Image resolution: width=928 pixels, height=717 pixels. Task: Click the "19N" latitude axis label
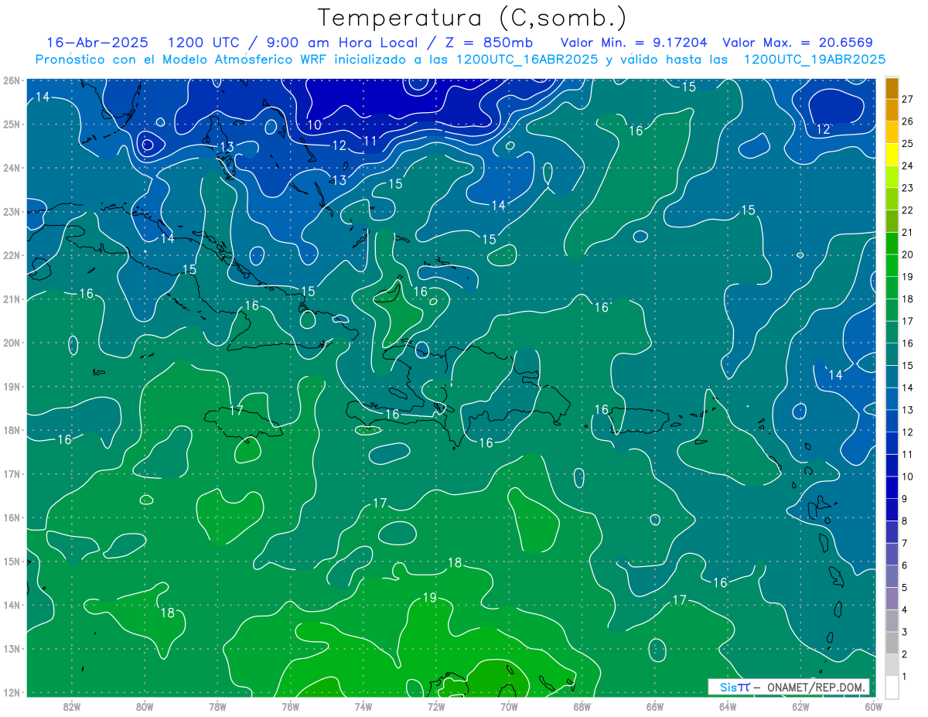(x=11, y=386)
